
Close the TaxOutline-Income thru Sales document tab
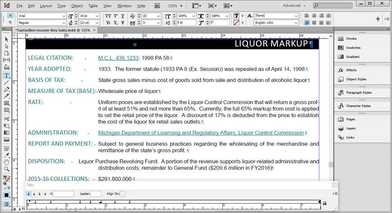(x=94, y=30)
